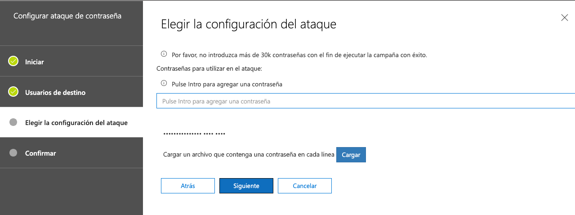Image resolution: width=575 pixels, height=215 pixels.
Task: Click gray step circle for Elegir la configuración
Action: click(13, 122)
